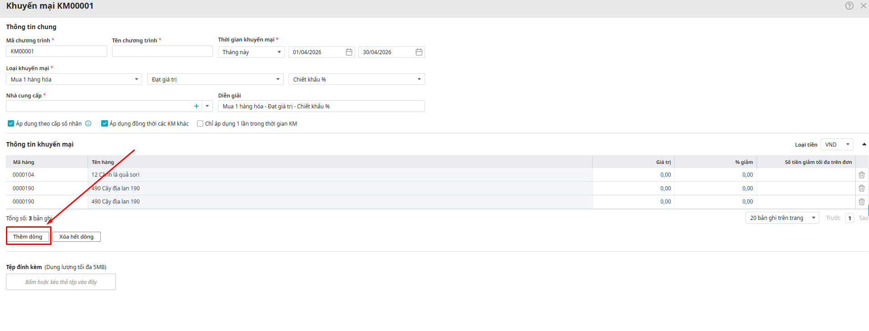Open the Tháng này period dropdown
Viewport: 869px width, 331px height.
click(x=251, y=52)
